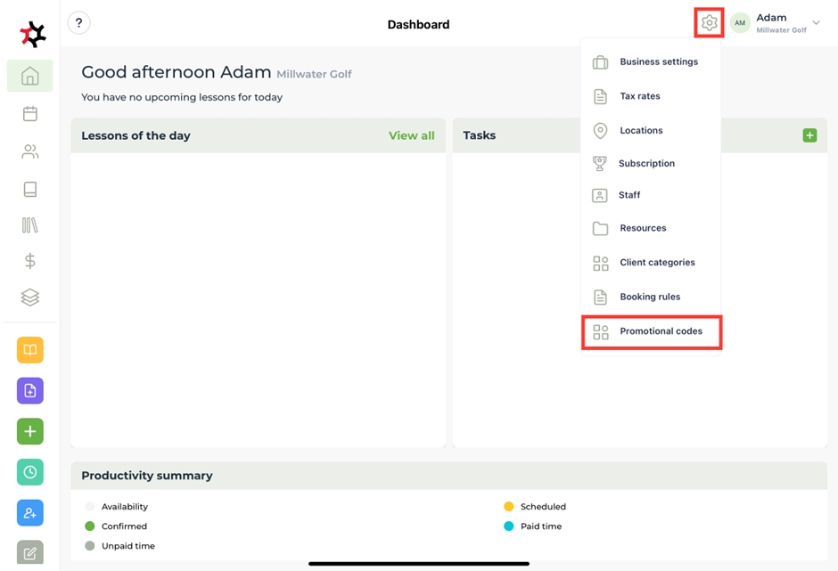Click the teal clock sidebar button
This screenshot has height=571, width=838.
click(30, 472)
